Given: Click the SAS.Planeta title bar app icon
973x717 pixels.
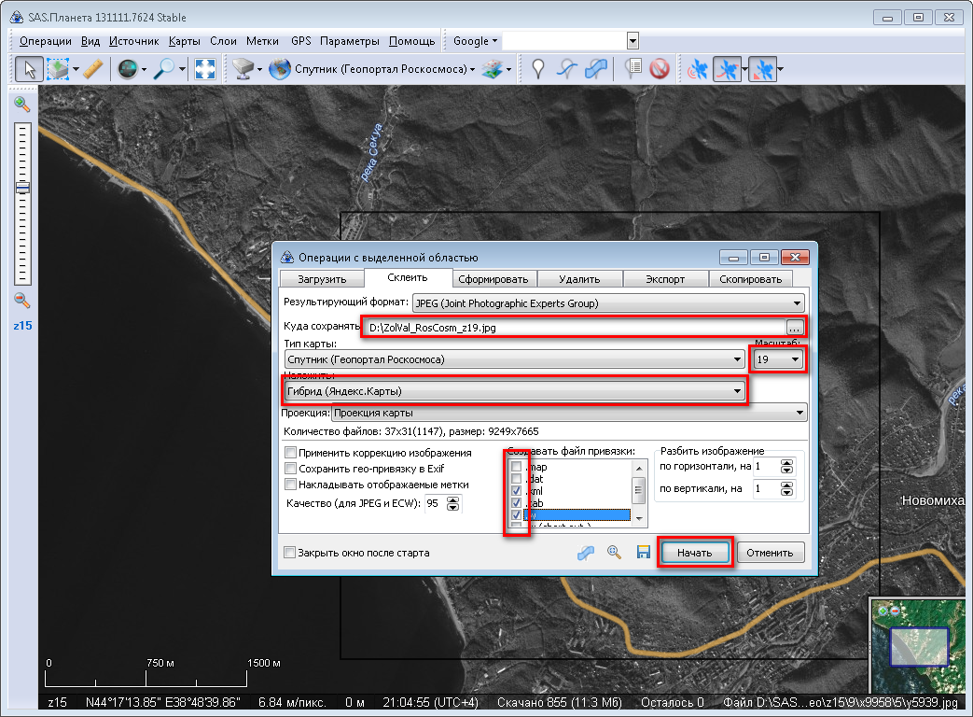Looking at the screenshot, I should tap(16, 17).
